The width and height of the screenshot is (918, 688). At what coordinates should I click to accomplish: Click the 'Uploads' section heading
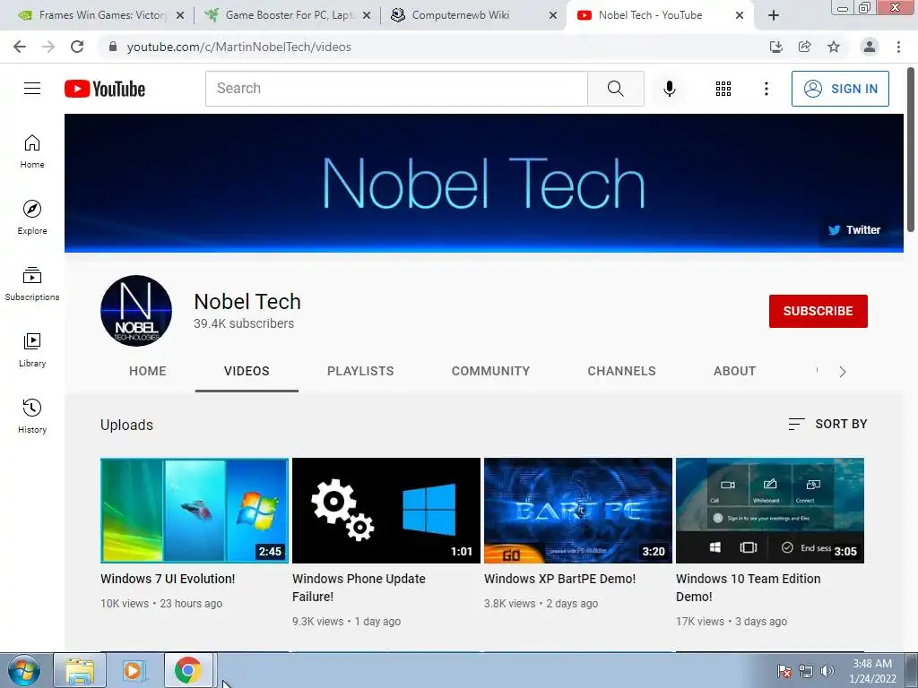click(x=126, y=425)
